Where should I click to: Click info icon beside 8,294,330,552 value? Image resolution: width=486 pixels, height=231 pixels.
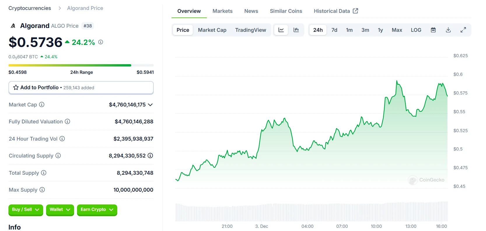pyautogui.click(x=150, y=155)
